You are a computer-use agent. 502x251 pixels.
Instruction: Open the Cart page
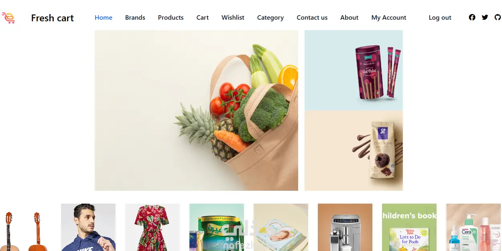(x=203, y=18)
